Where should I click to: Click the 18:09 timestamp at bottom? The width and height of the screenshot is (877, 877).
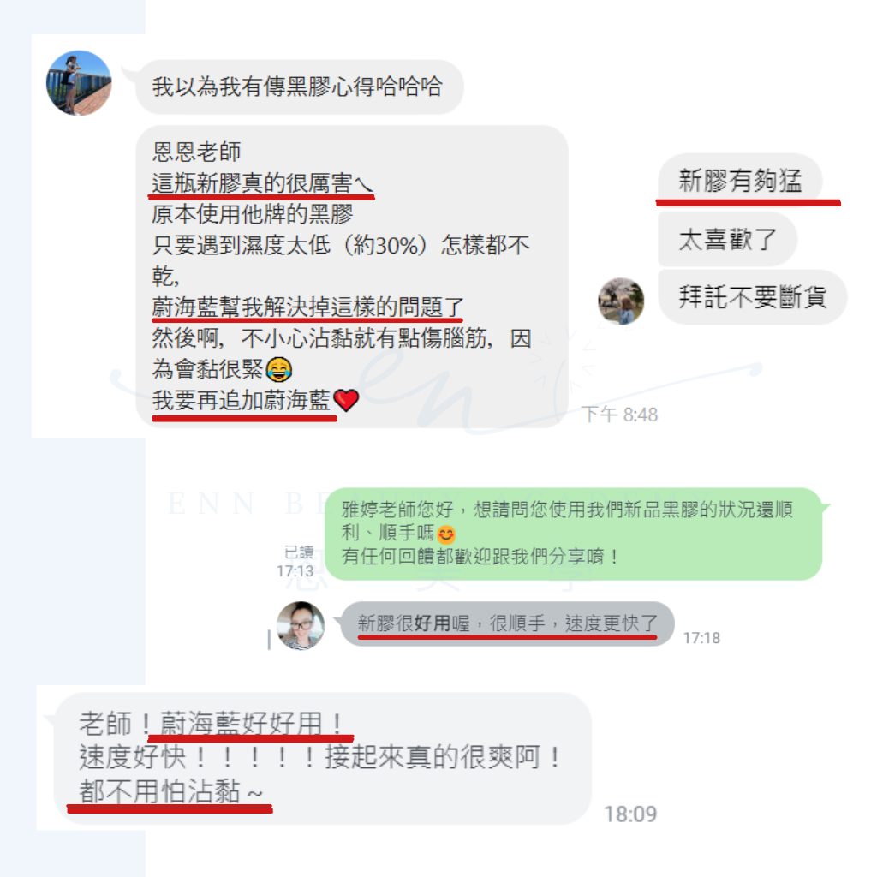630,814
